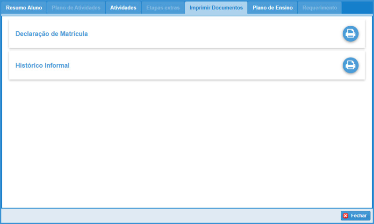374x224 pixels.
Task: Click the Declaração de Matrícula title text
Action: pos(51,34)
